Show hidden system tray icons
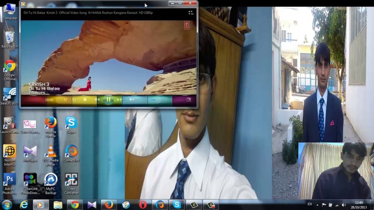This screenshot has height=210, width=374. pyautogui.click(x=317, y=205)
